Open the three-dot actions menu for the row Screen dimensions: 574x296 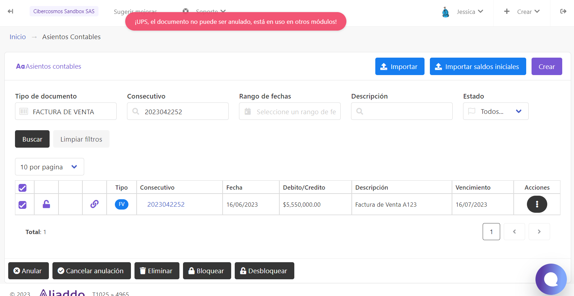pos(537,204)
